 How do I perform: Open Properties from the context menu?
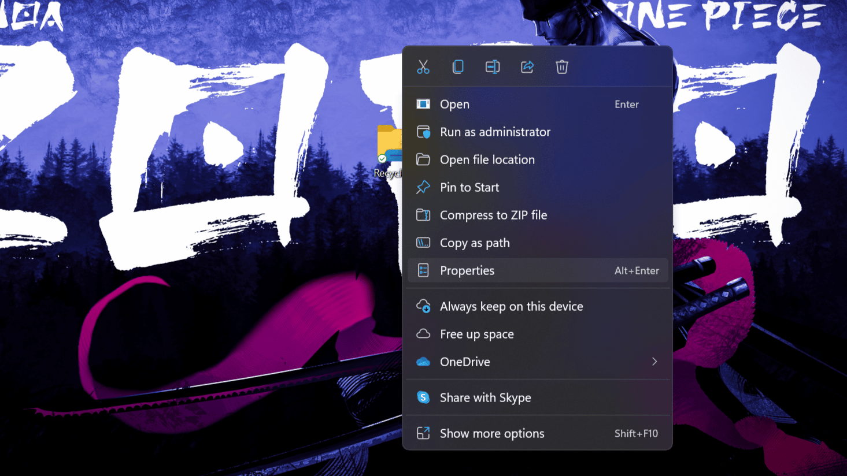point(467,271)
